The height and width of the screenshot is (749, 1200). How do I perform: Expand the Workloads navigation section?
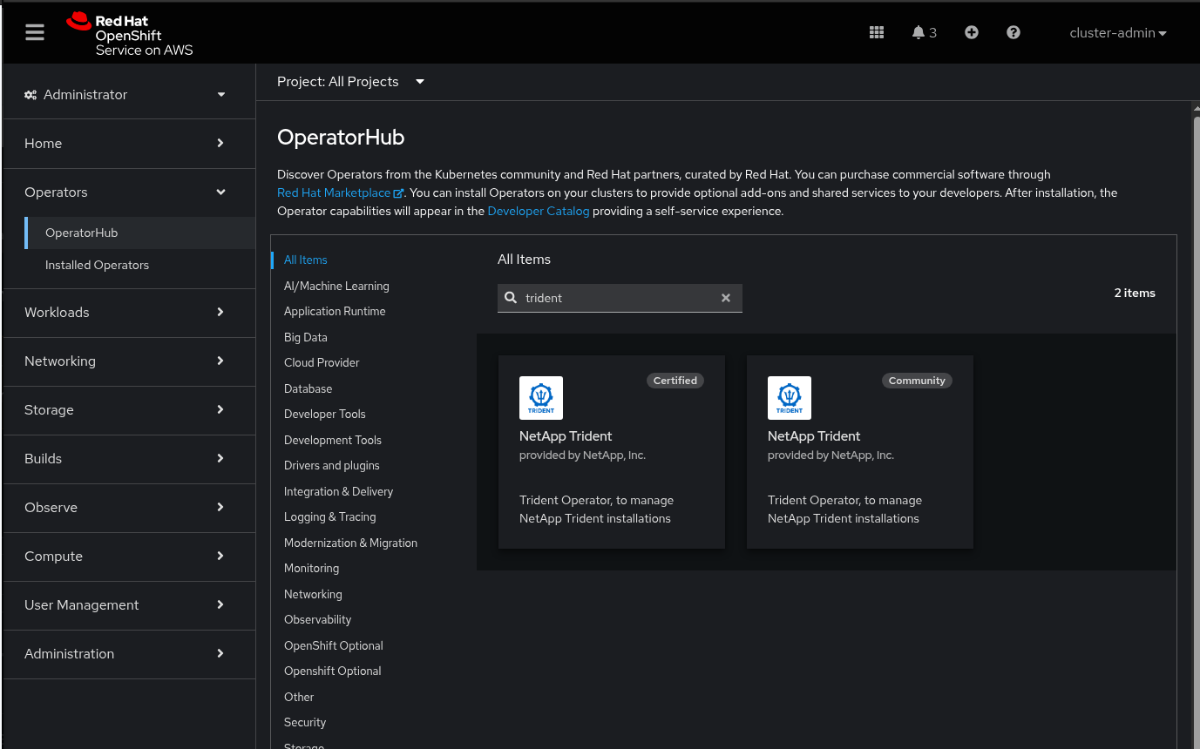coord(125,313)
